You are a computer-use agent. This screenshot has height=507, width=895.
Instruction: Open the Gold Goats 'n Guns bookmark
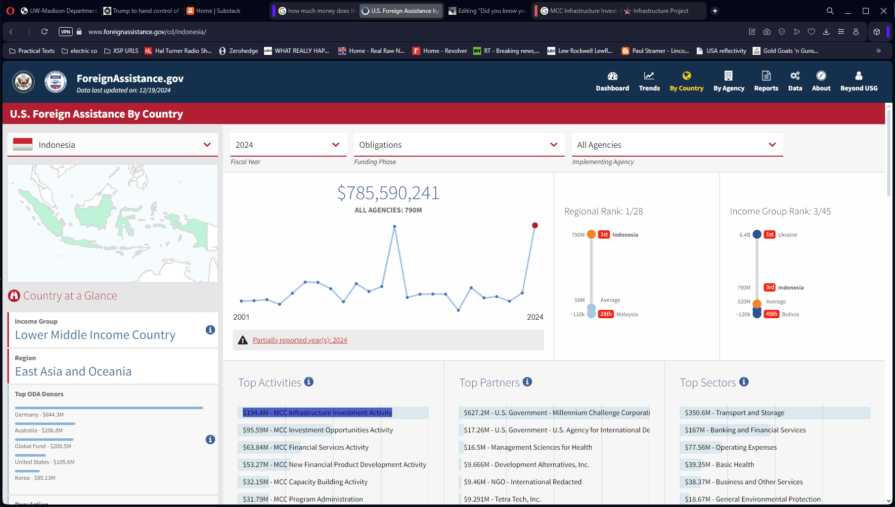(x=785, y=51)
